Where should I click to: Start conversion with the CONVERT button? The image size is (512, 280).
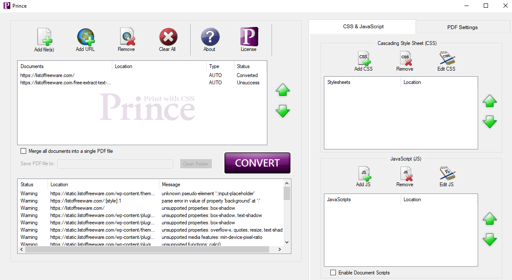coord(257,163)
